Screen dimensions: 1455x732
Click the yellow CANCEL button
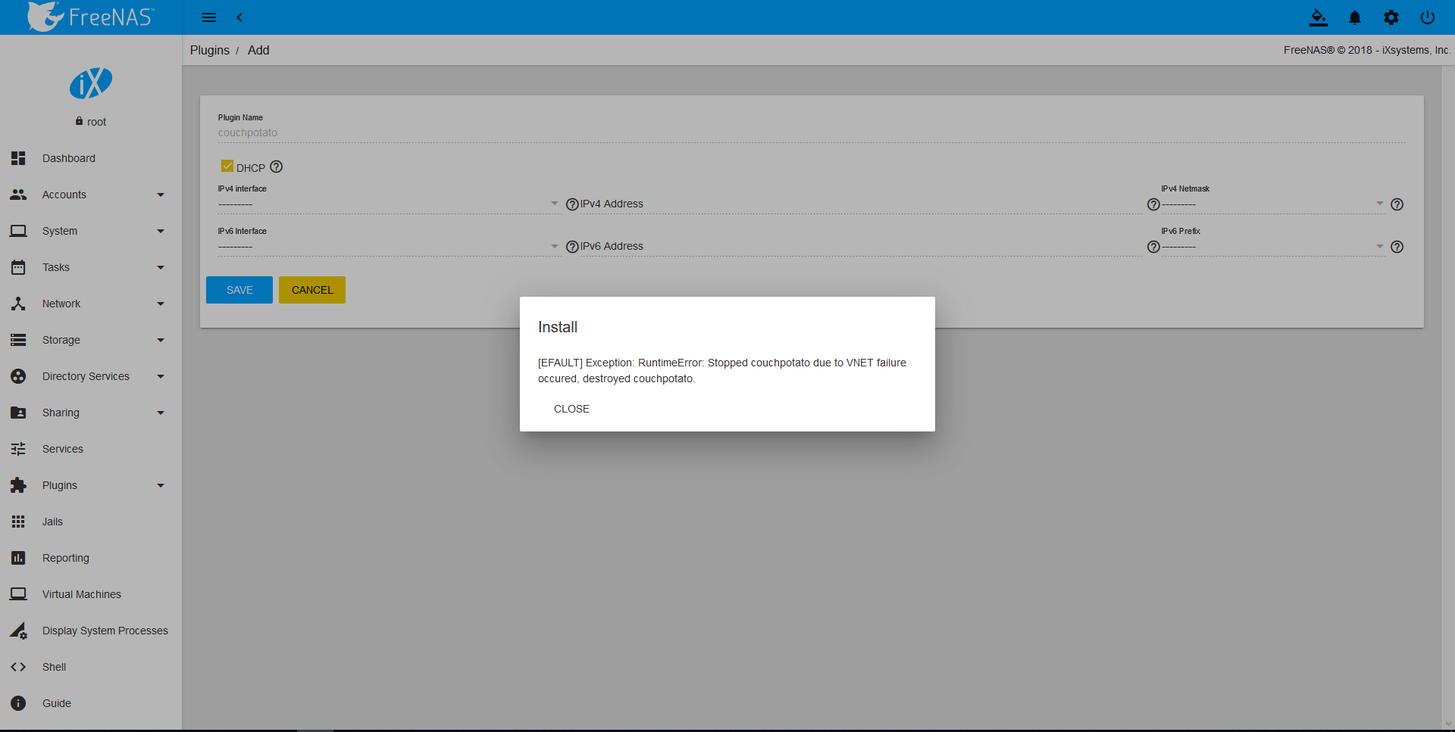[311, 290]
